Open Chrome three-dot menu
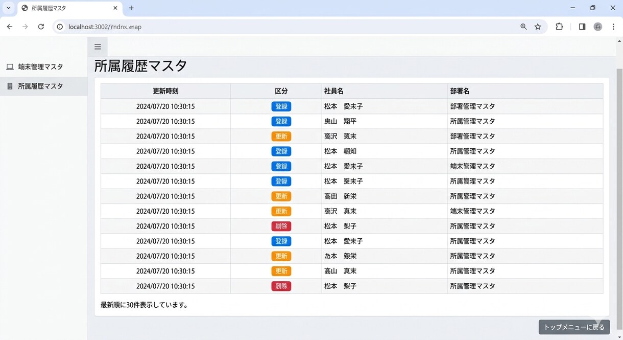The height and width of the screenshot is (340, 623). coord(613,27)
